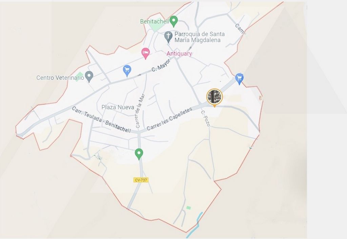Open Parroquia de Santa María Magdalena label
This screenshot has height=239, width=347.
[199, 37]
